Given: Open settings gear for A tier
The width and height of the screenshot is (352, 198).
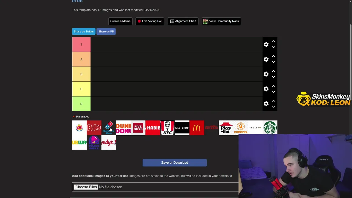Looking at the screenshot, I should tap(266, 59).
